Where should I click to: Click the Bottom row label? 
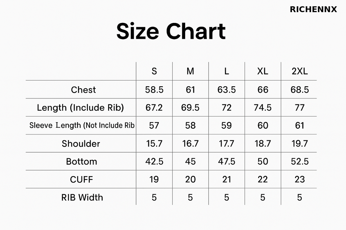coord(81,162)
